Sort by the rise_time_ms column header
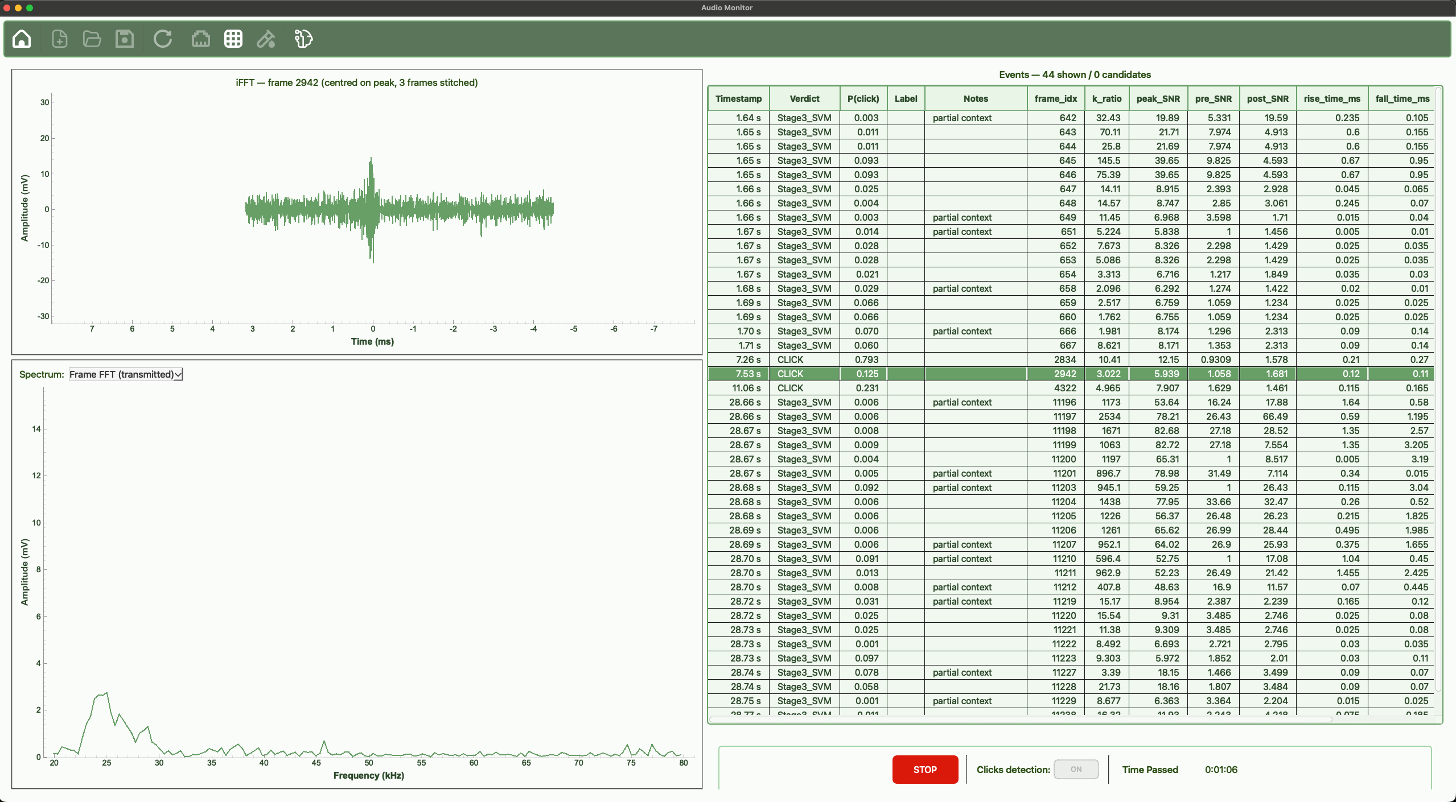Image resolution: width=1456 pixels, height=802 pixels. (x=1332, y=98)
